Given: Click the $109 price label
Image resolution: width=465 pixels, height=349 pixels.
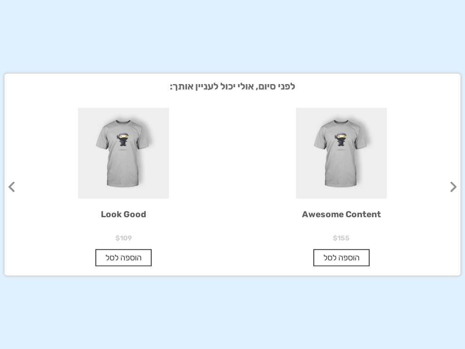Looking at the screenshot, I should coord(124,238).
